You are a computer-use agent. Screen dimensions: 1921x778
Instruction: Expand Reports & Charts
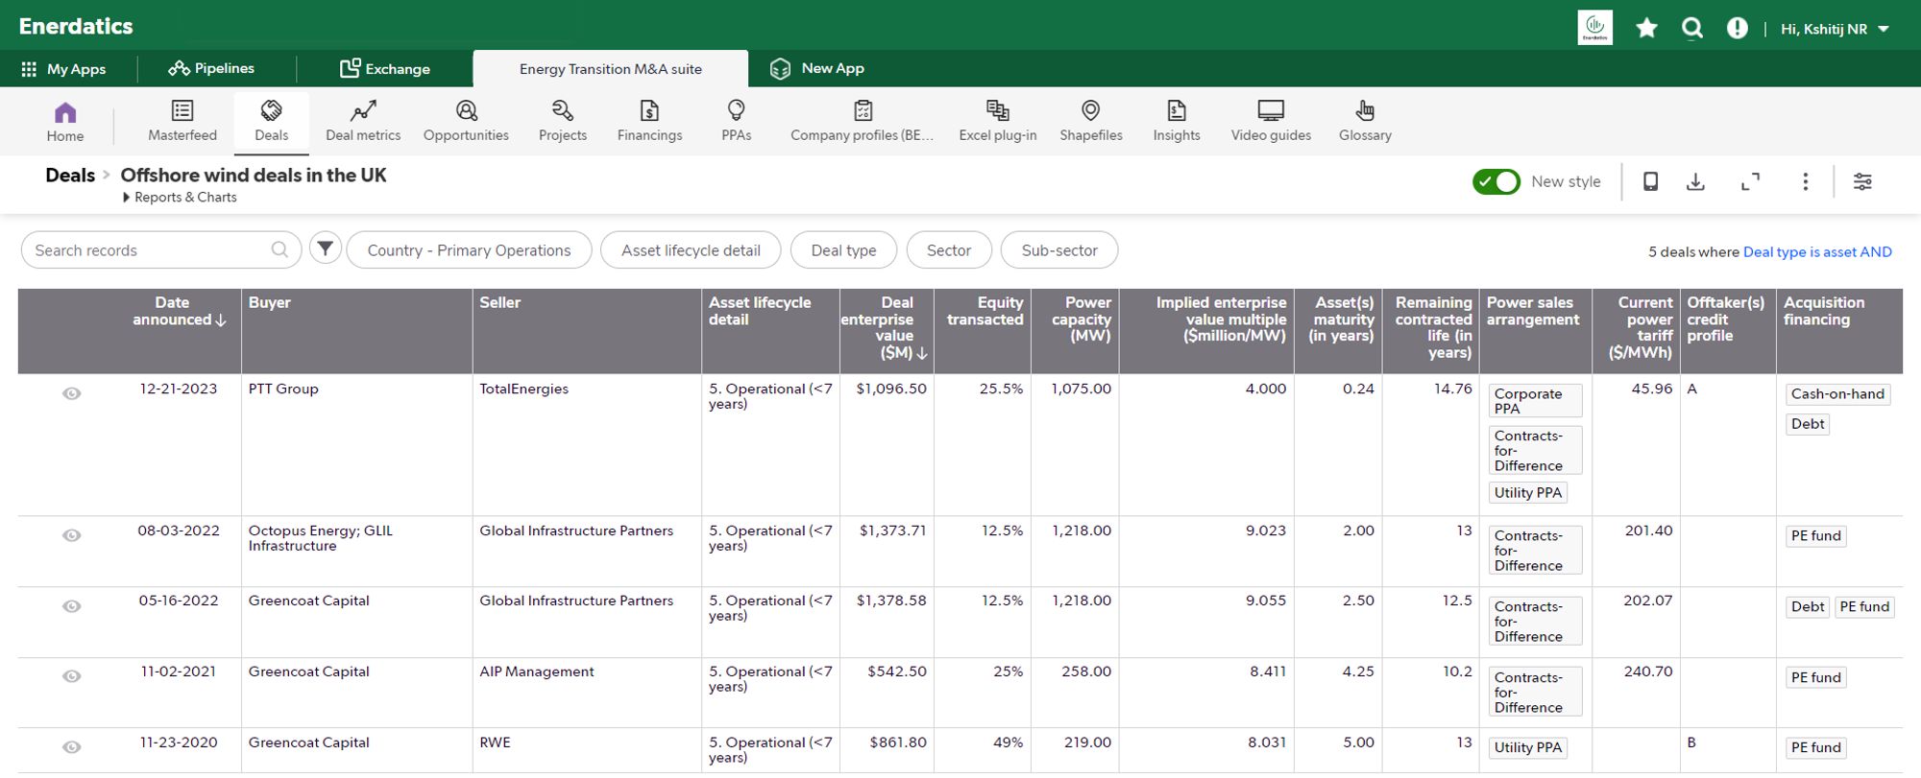180,197
